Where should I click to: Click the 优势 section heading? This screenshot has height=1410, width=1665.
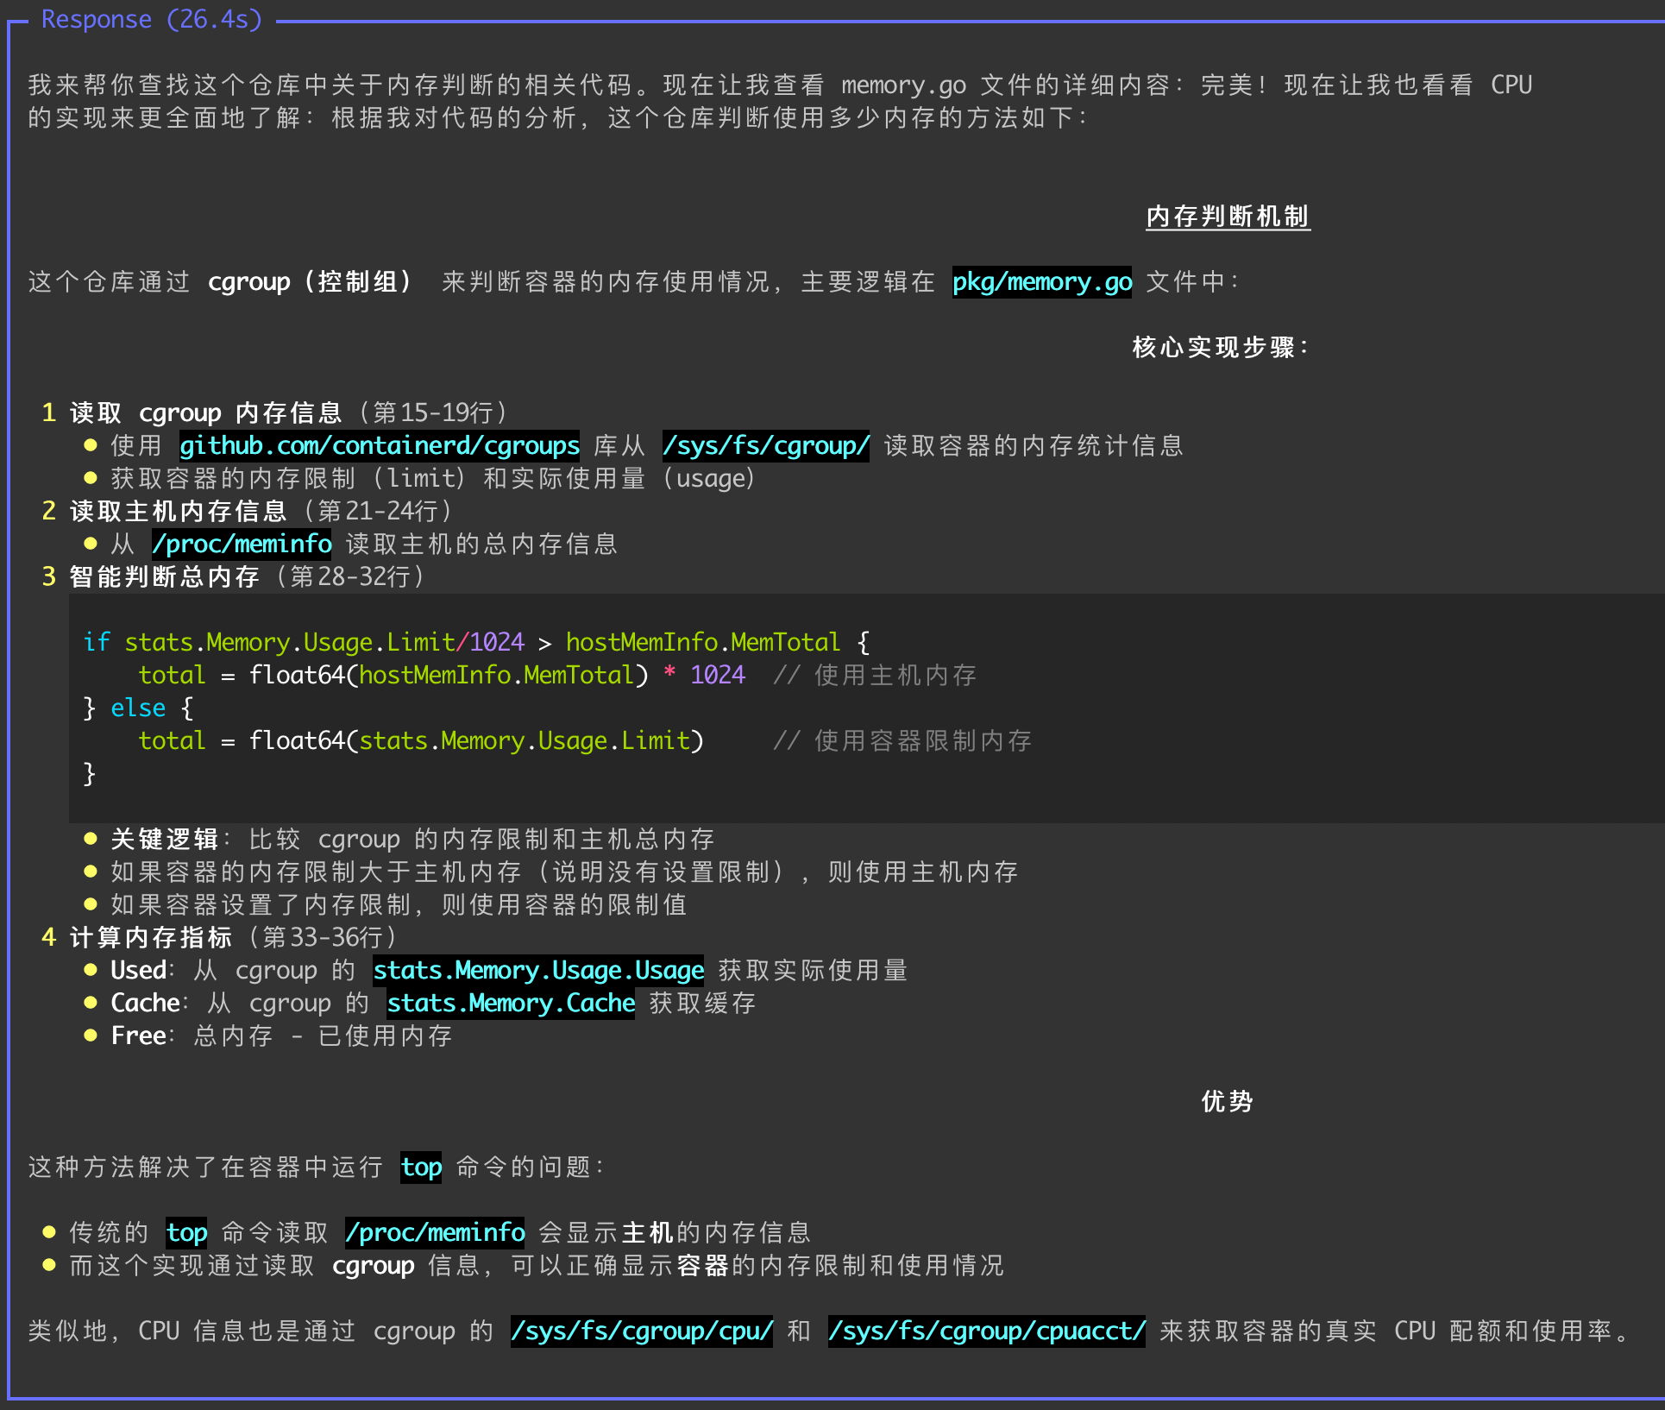[x=1226, y=1101]
